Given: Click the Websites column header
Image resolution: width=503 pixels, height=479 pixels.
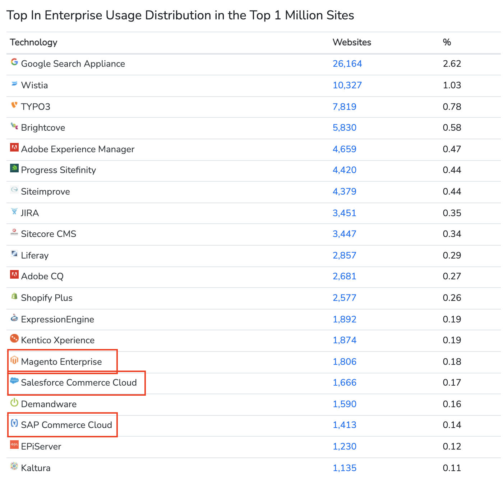Looking at the screenshot, I should (x=351, y=42).
